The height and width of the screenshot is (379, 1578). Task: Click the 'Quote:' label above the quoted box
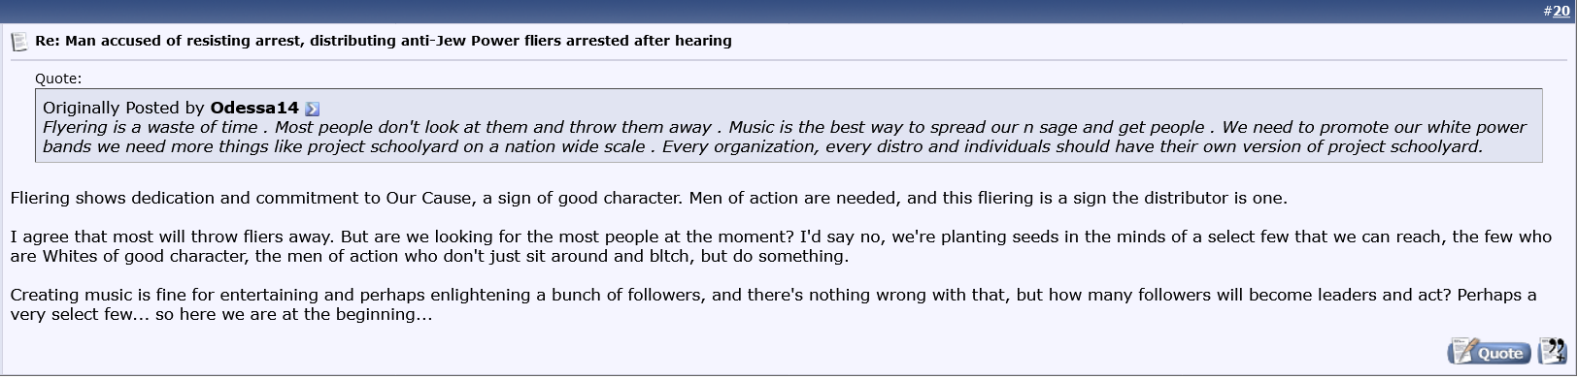(x=58, y=79)
